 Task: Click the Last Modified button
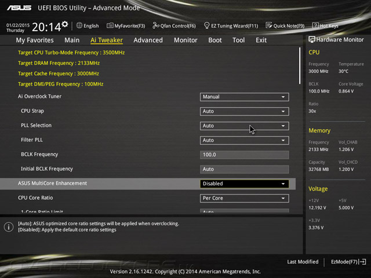[303, 262]
